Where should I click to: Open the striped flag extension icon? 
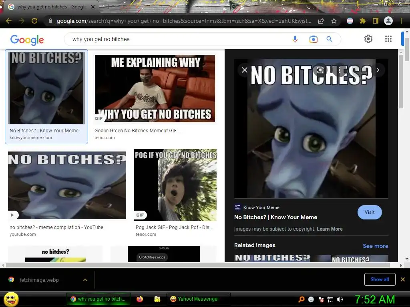point(350,21)
